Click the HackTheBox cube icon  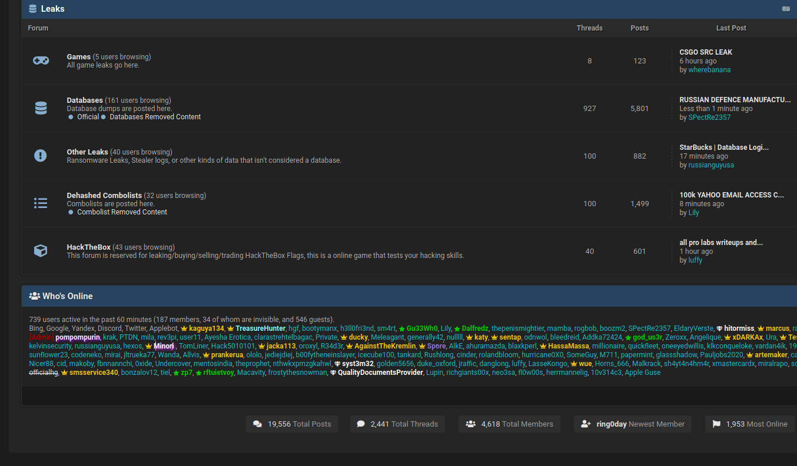(41, 251)
